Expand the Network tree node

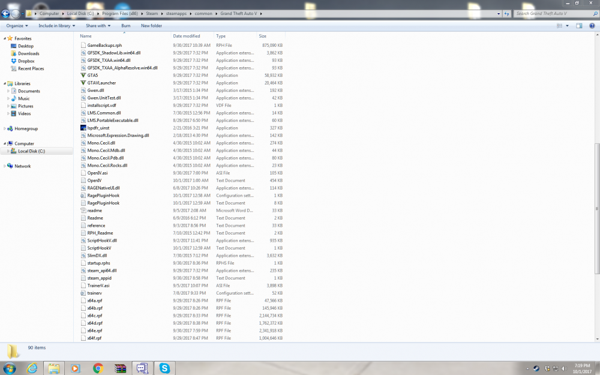pos(5,166)
